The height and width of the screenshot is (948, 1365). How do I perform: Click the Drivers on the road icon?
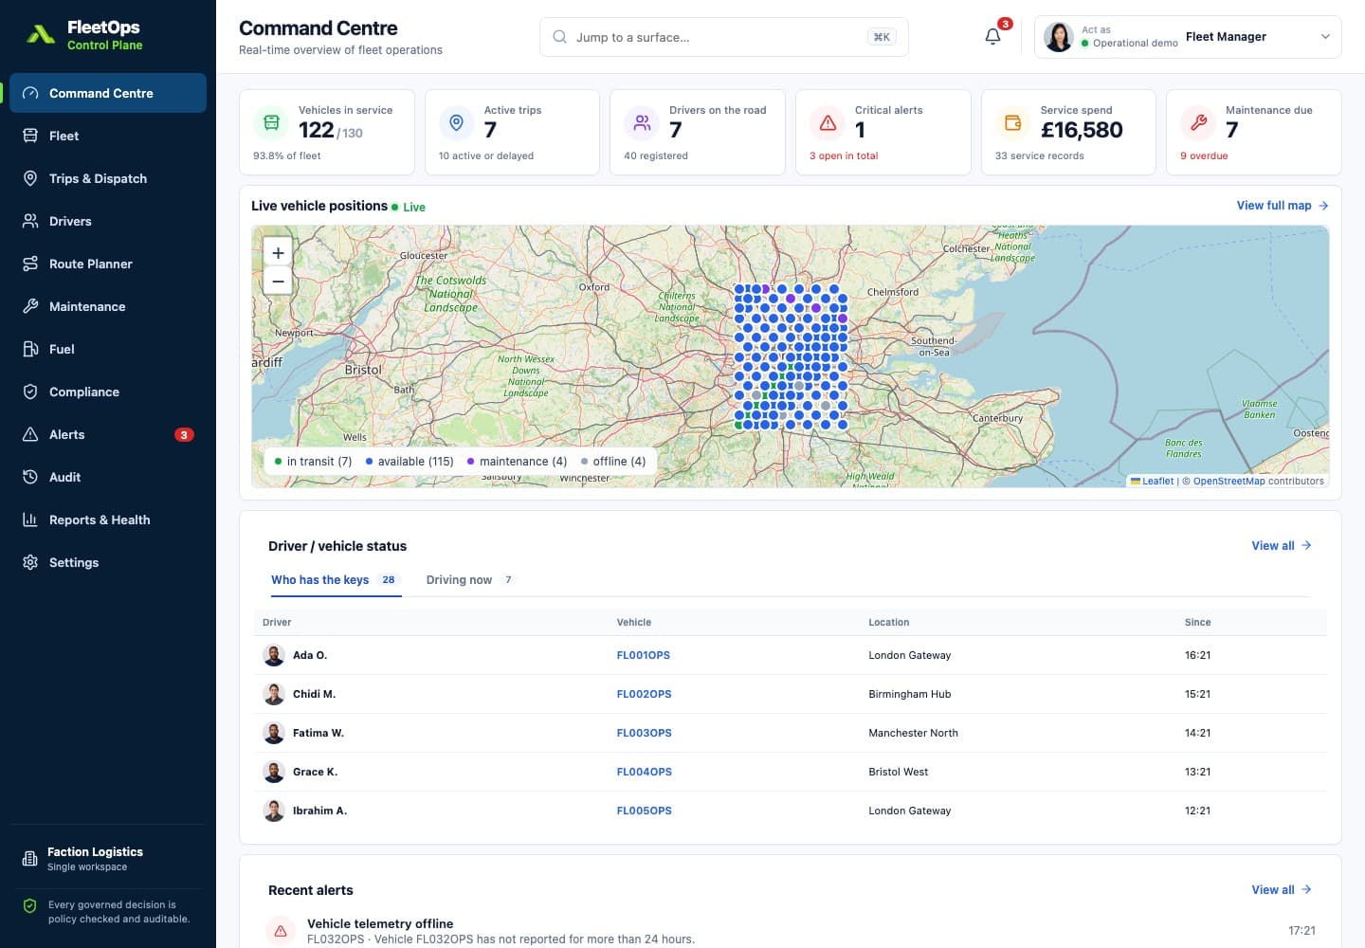(x=642, y=122)
